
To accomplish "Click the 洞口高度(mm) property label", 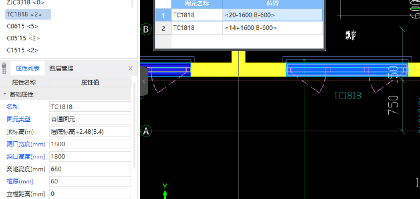I will [x=26, y=156].
